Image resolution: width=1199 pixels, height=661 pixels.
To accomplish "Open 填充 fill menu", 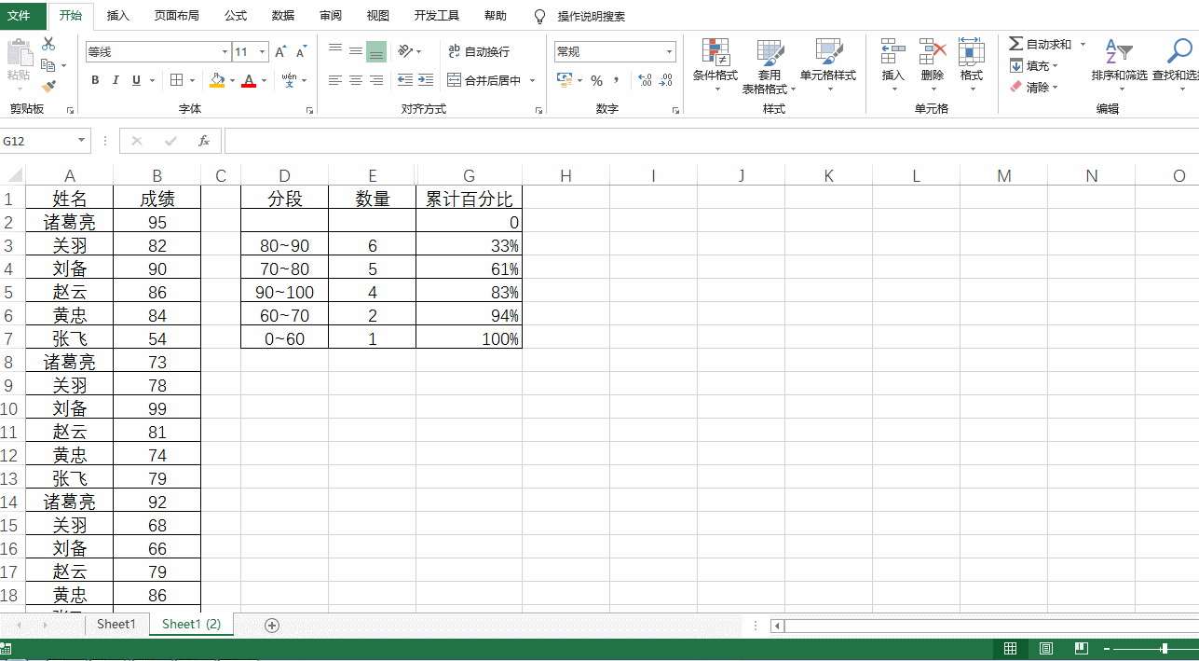I will [1034, 65].
